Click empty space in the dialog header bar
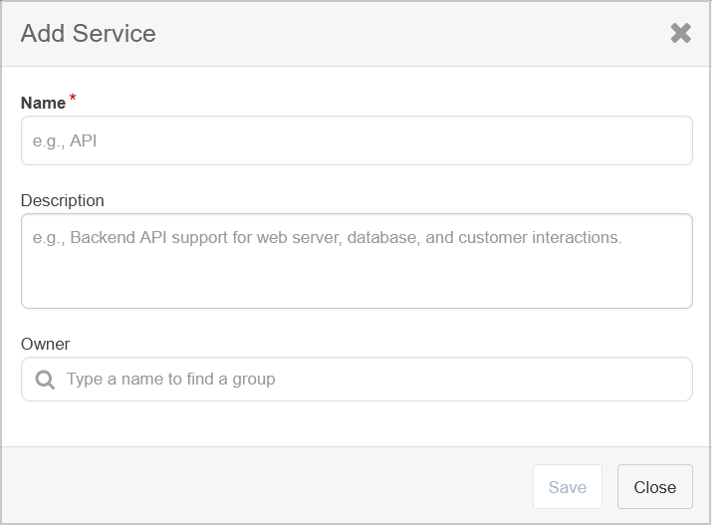 408,34
